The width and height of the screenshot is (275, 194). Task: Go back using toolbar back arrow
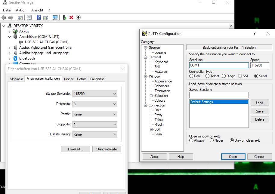coord(4,17)
